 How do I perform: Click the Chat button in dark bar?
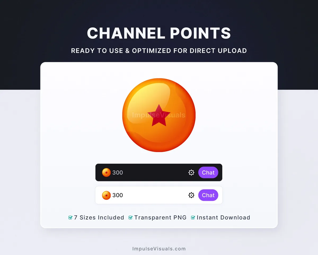tap(208, 173)
